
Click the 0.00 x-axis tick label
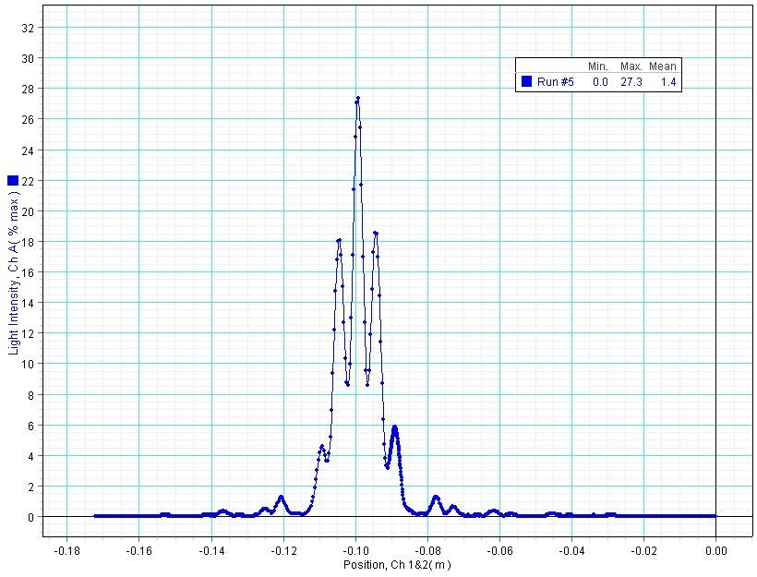(x=716, y=551)
